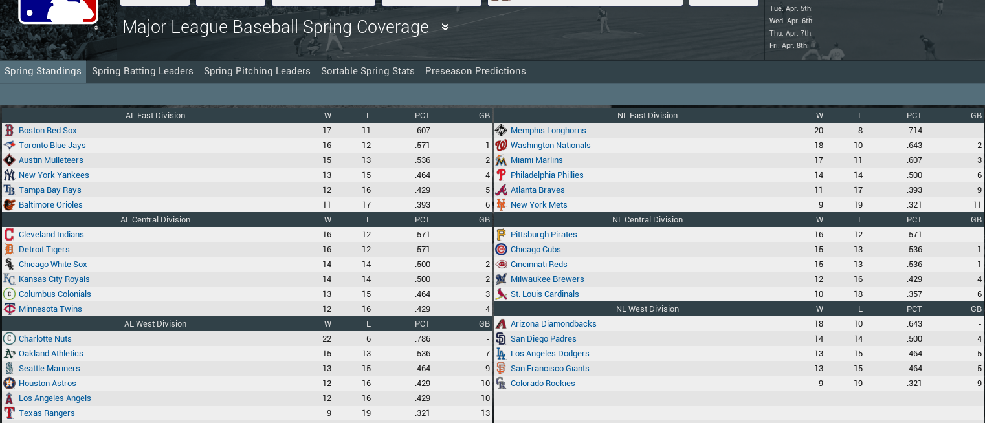
Task: Click the NL East Division header text
Action: [x=647, y=116]
